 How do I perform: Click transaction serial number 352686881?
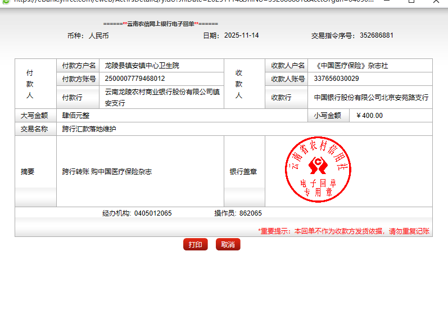pos(376,35)
